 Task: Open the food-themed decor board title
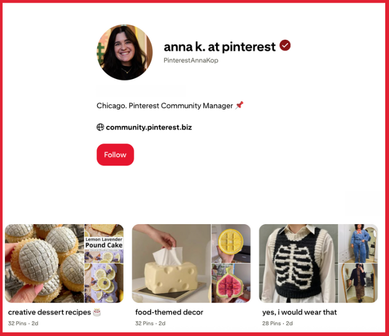[x=169, y=312]
